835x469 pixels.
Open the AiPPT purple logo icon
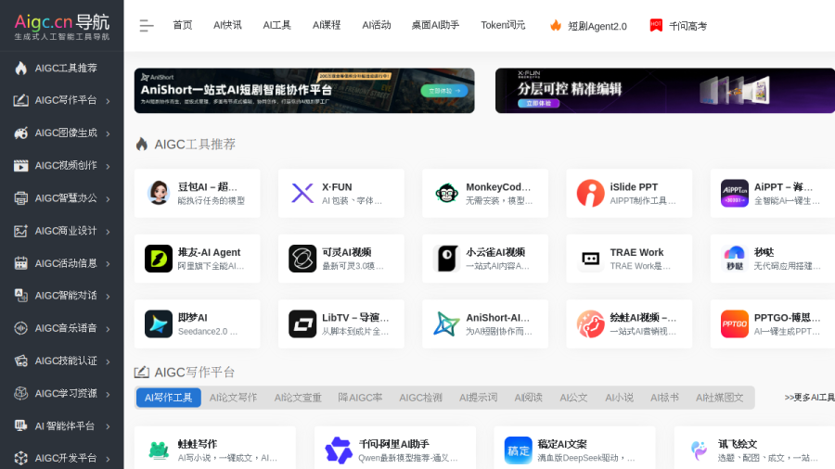735,193
